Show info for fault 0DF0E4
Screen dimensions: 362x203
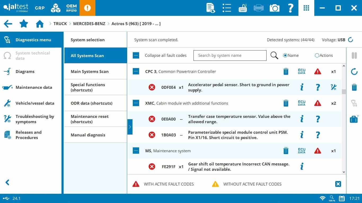pyautogui.click(x=302, y=87)
